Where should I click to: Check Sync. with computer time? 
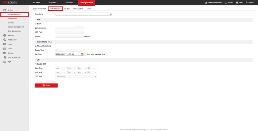tap(85, 55)
